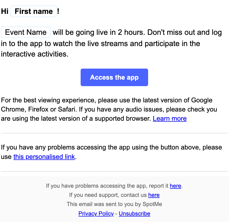The height and width of the screenshot is (222, 229).
Task: Click 'here' to report access problems
Action: point(175,186)
